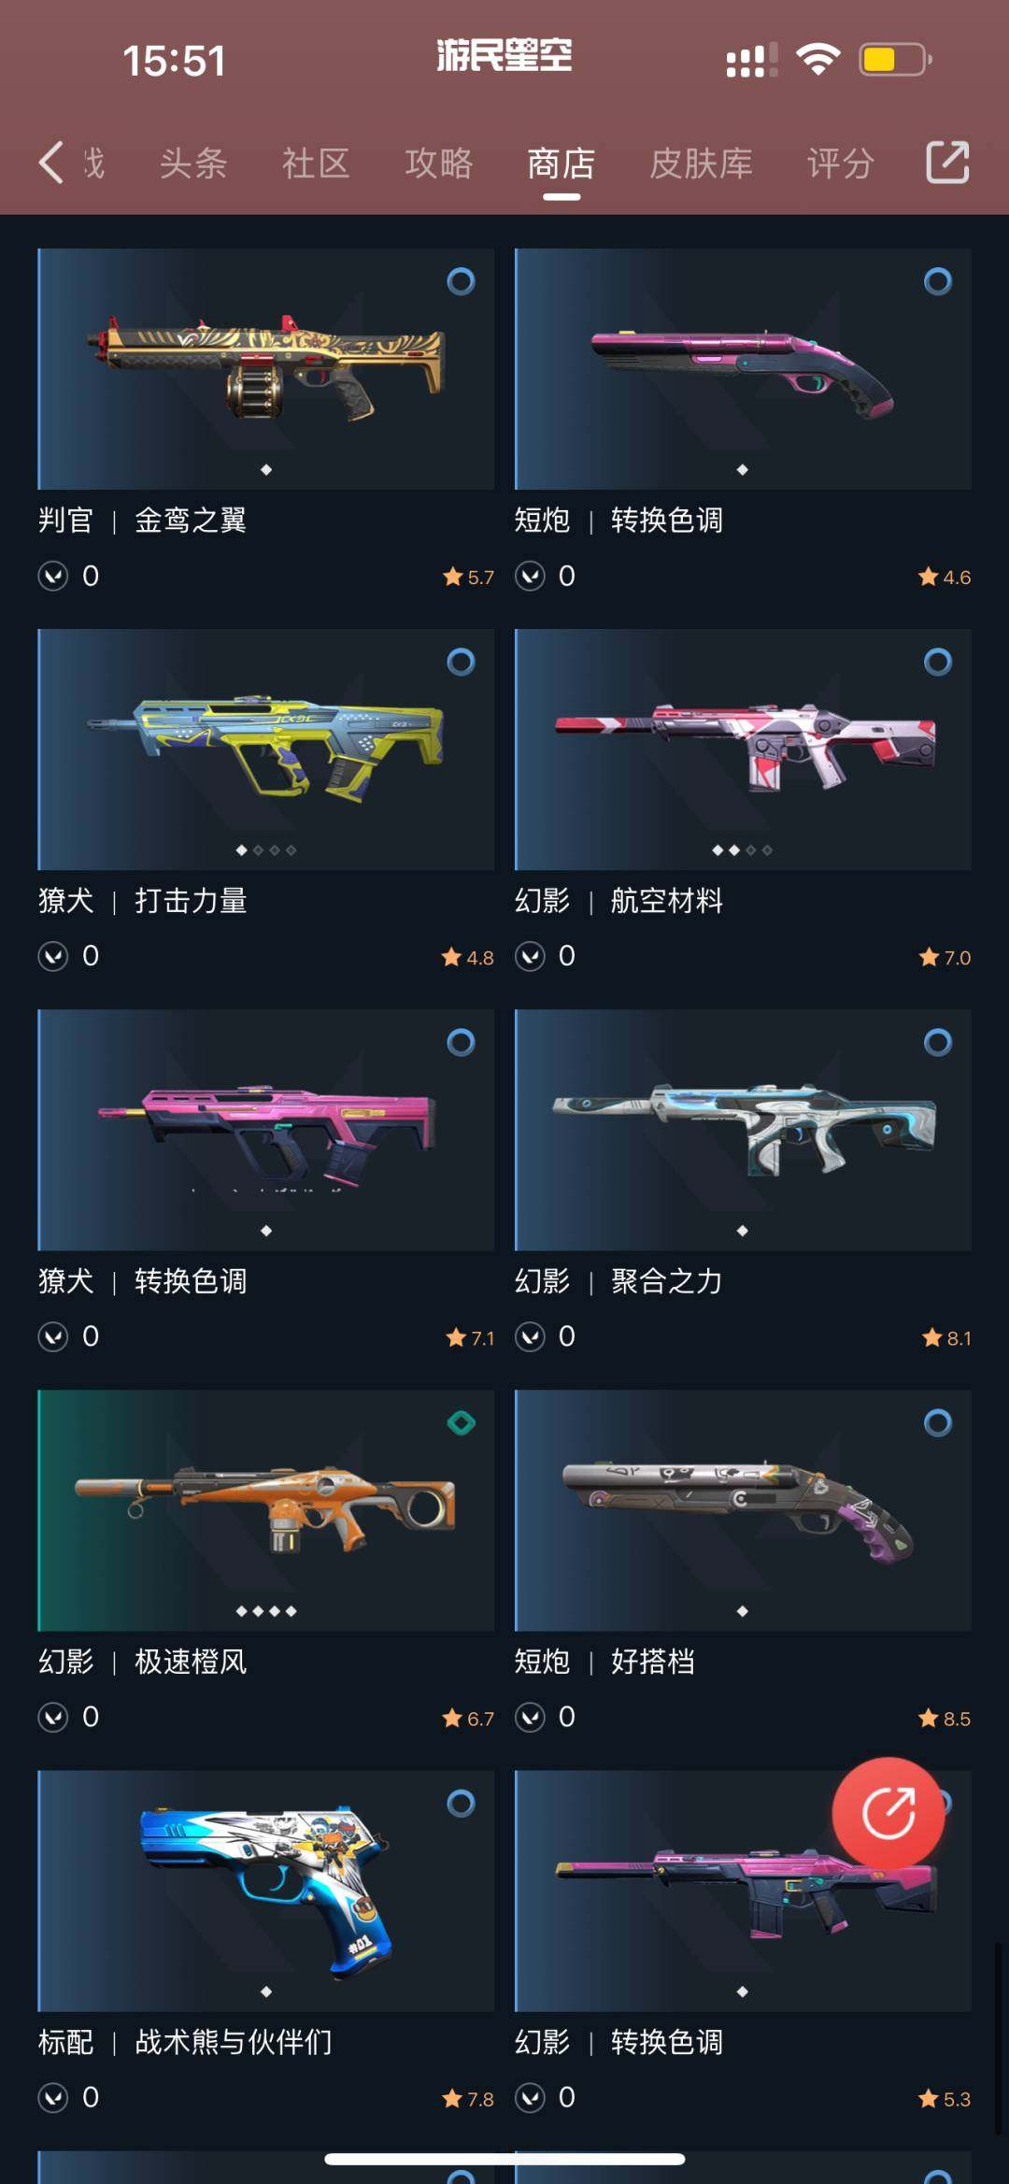This screenshot has height=2184, width=1009.
Task: Select the circle marker on 金鸾之翼 card
Action: [x=461, y=281]
